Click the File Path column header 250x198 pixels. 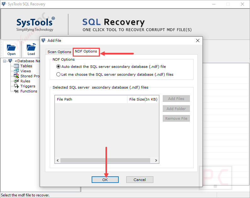coord(91,99)
